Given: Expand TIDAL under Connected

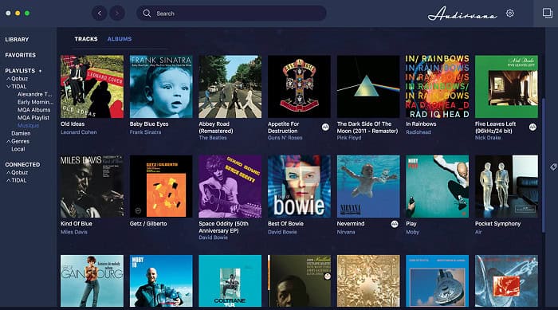Looking at the screenshot, I should tap(9, 180).
